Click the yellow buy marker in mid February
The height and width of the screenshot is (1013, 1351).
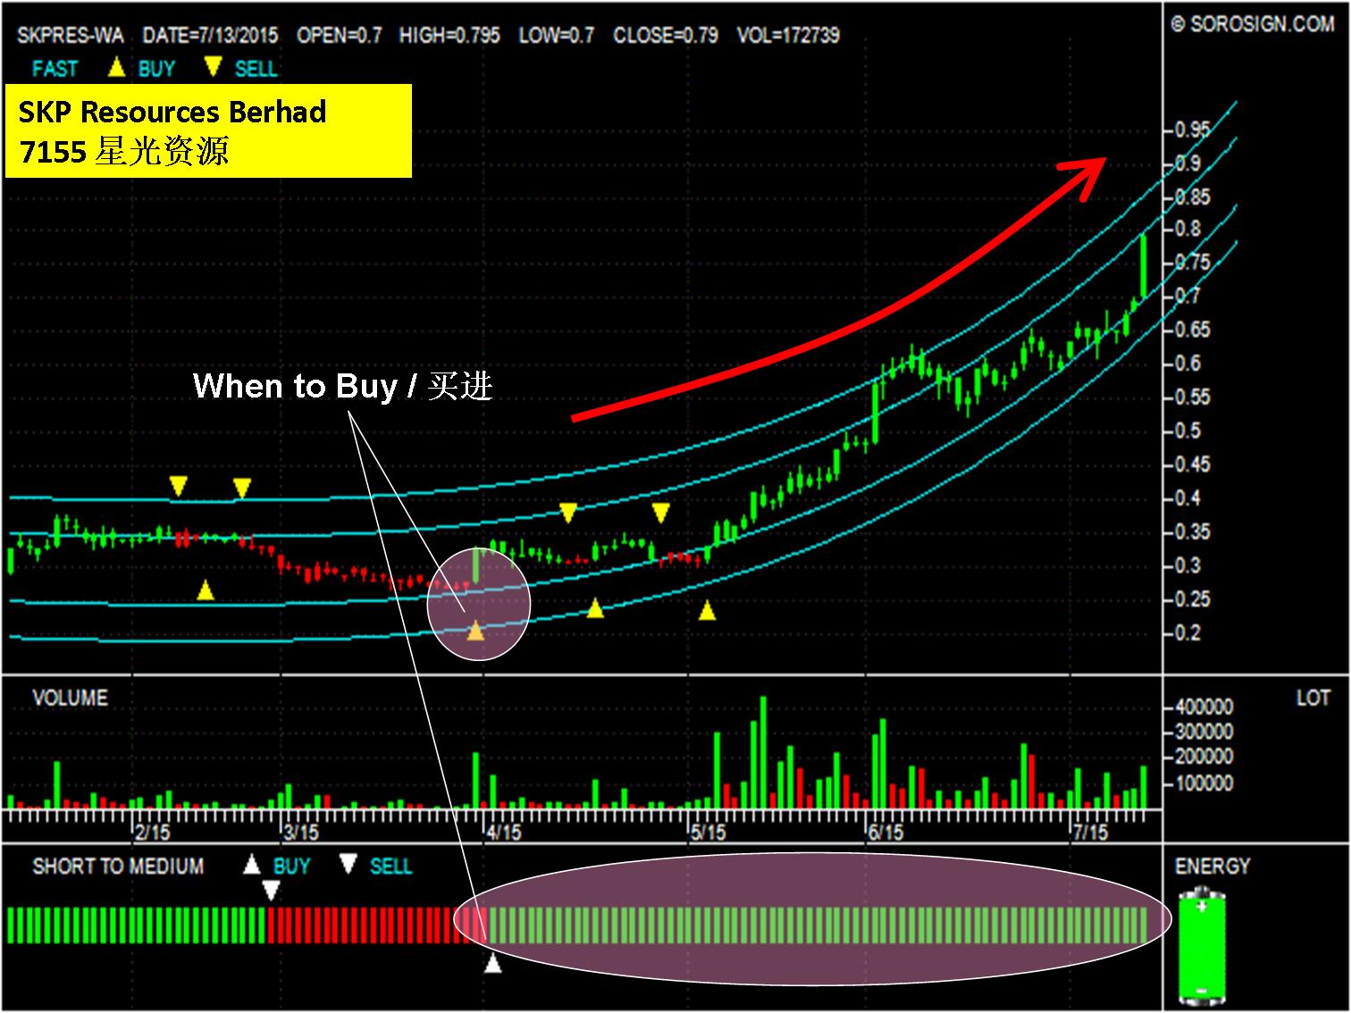pos(206,590)
